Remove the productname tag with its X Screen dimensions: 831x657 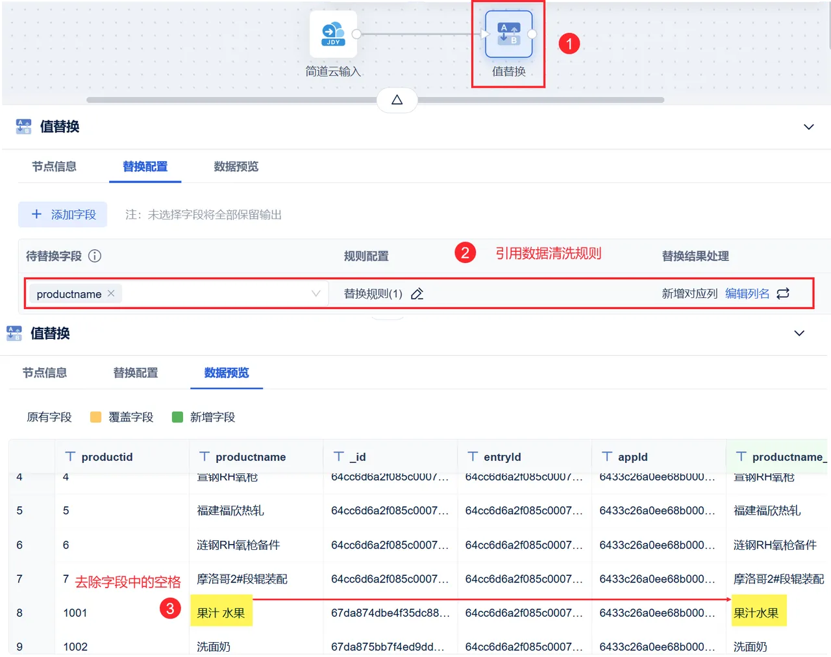pos(111,293)
